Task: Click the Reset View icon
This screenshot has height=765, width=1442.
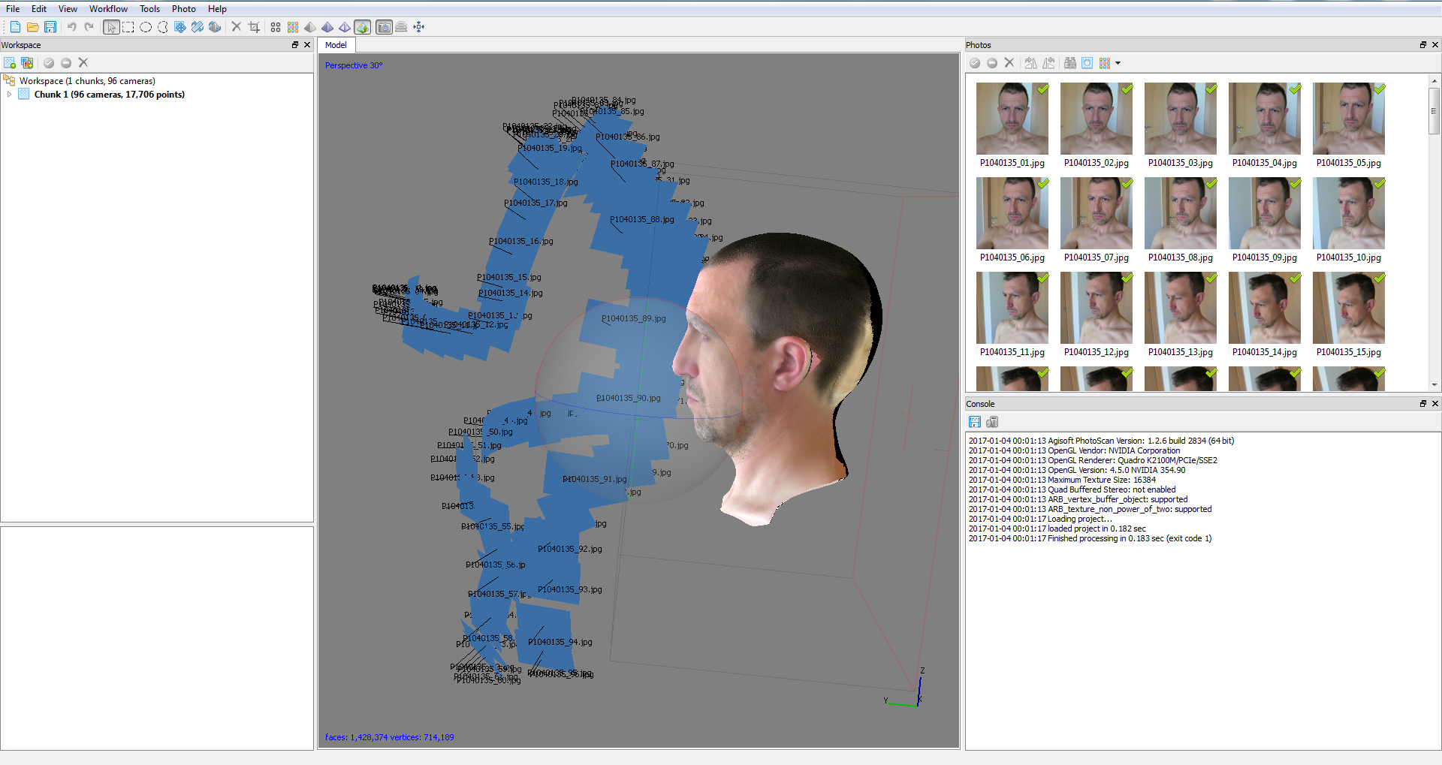Action: coord(419,27)
